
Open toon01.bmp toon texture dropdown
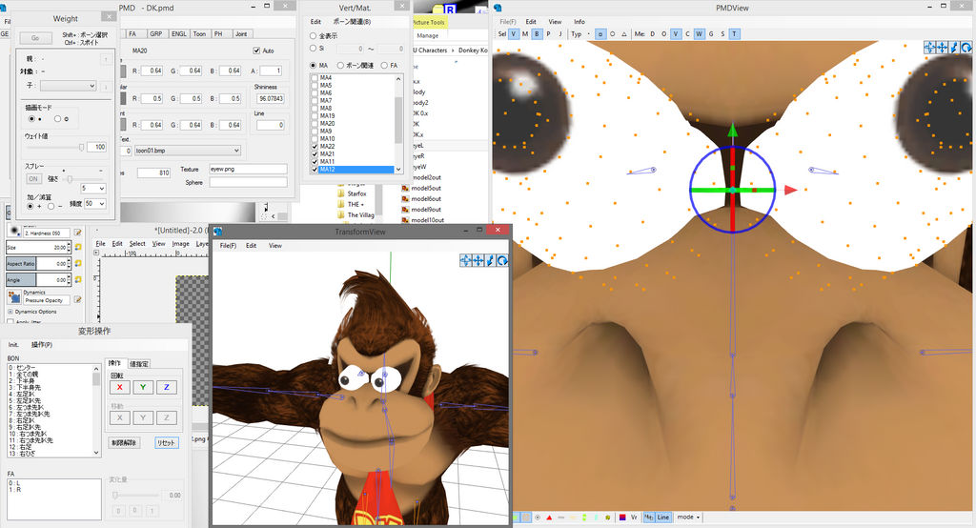(188, 151)
